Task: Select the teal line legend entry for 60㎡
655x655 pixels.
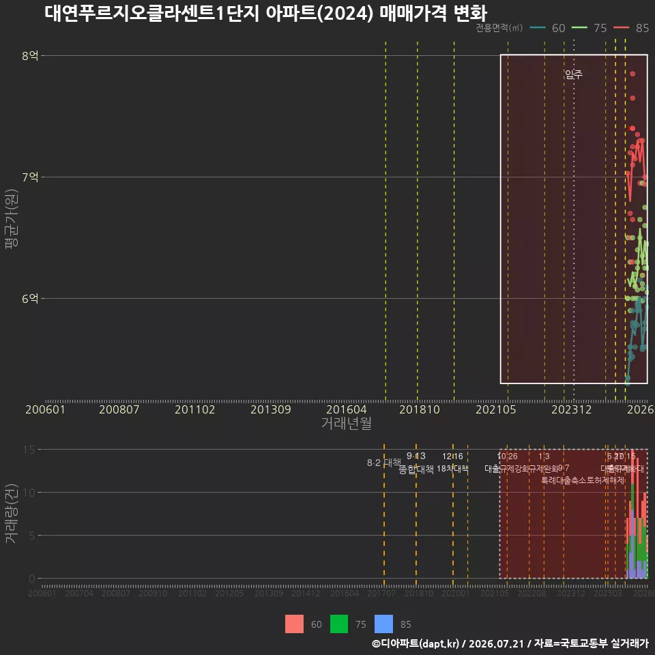Action: coord(547,28)
